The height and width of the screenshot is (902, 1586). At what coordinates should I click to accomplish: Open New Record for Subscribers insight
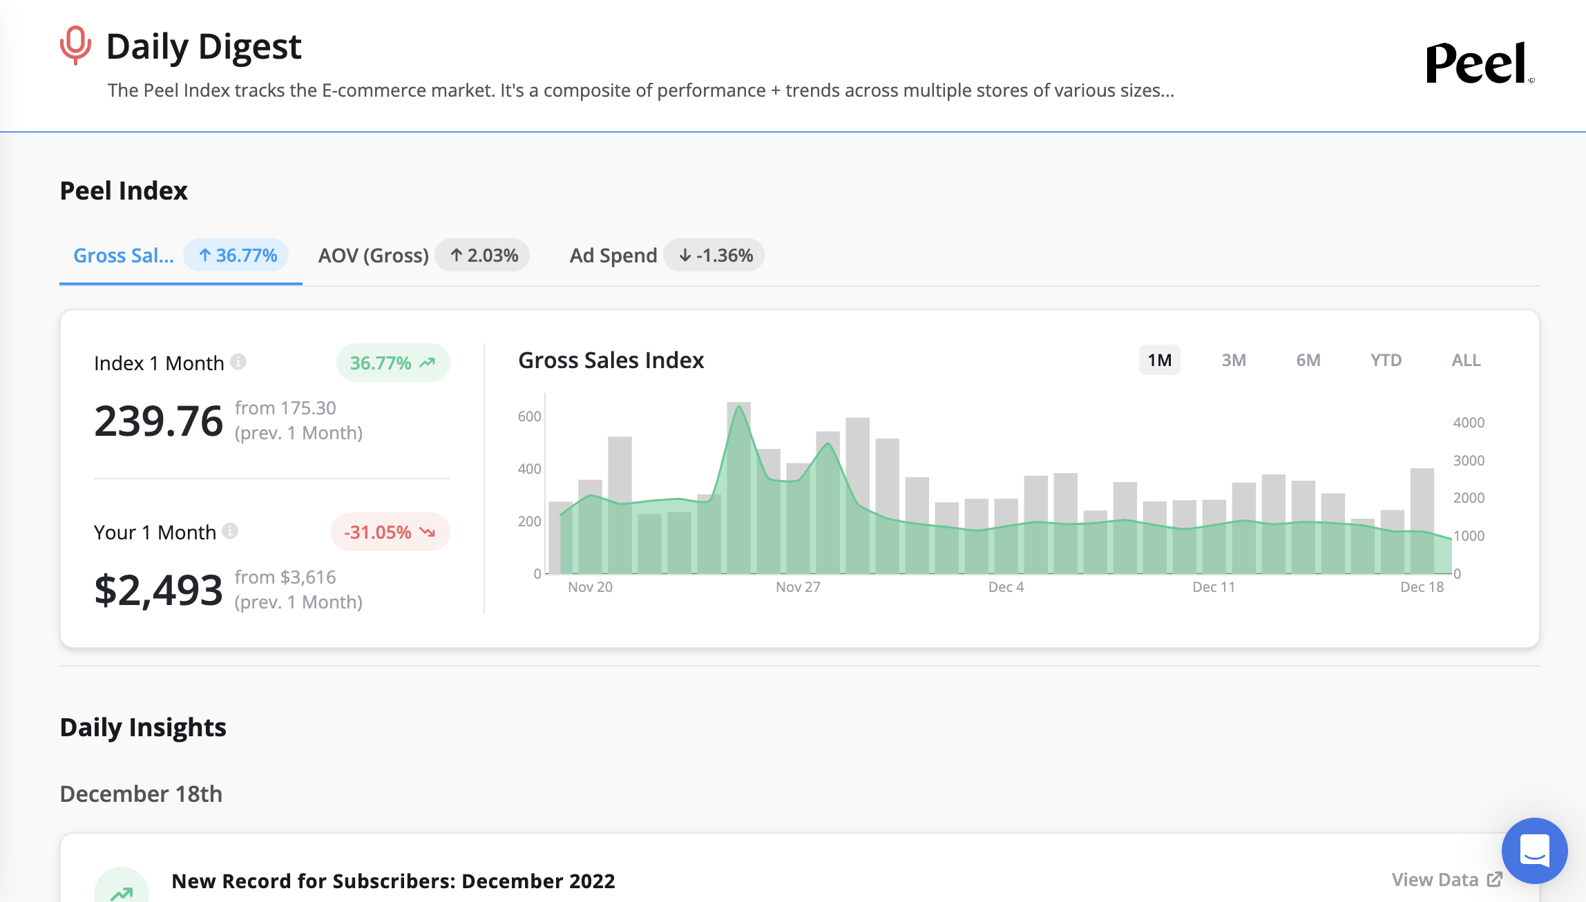click(393, 881)
